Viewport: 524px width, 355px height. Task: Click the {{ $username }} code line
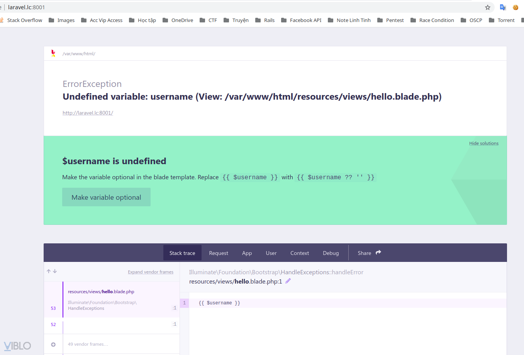219,303
